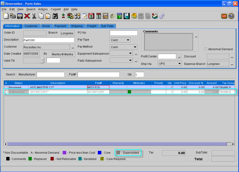Switch to the Sub Total tab
The image size is (239, 172).
tap(107, 26)
